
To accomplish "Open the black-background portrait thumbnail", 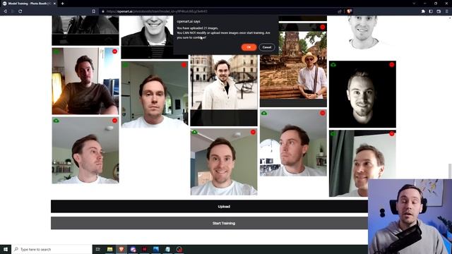I will click(362, 94).
